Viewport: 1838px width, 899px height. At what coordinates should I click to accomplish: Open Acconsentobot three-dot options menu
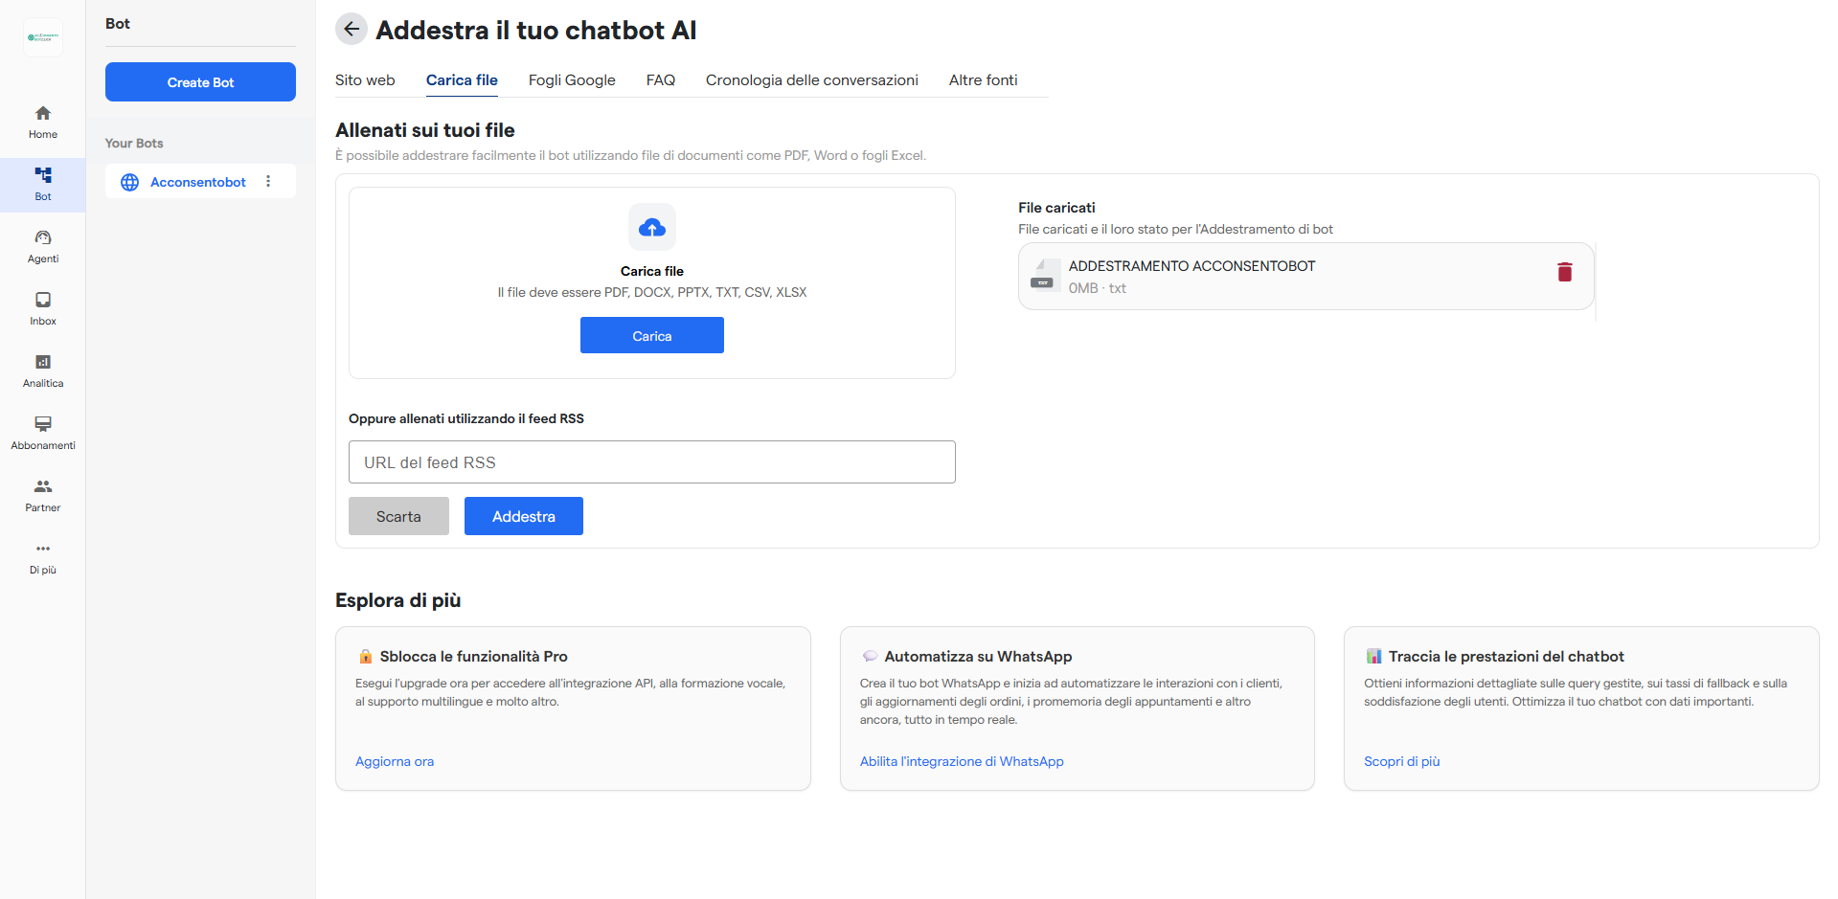pyautogui.click(x=268, y=182)
